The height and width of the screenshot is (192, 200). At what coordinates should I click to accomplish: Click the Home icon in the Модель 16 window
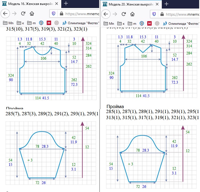pyautogui.click(x=32, y=13)
